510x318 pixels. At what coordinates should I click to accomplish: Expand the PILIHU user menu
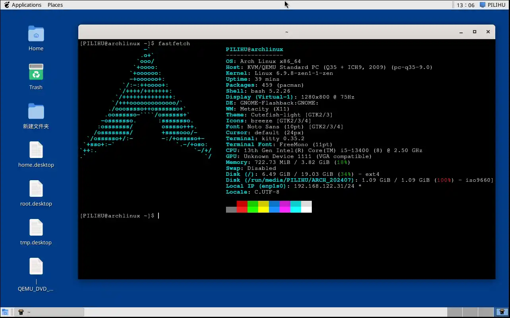point(493,5)
